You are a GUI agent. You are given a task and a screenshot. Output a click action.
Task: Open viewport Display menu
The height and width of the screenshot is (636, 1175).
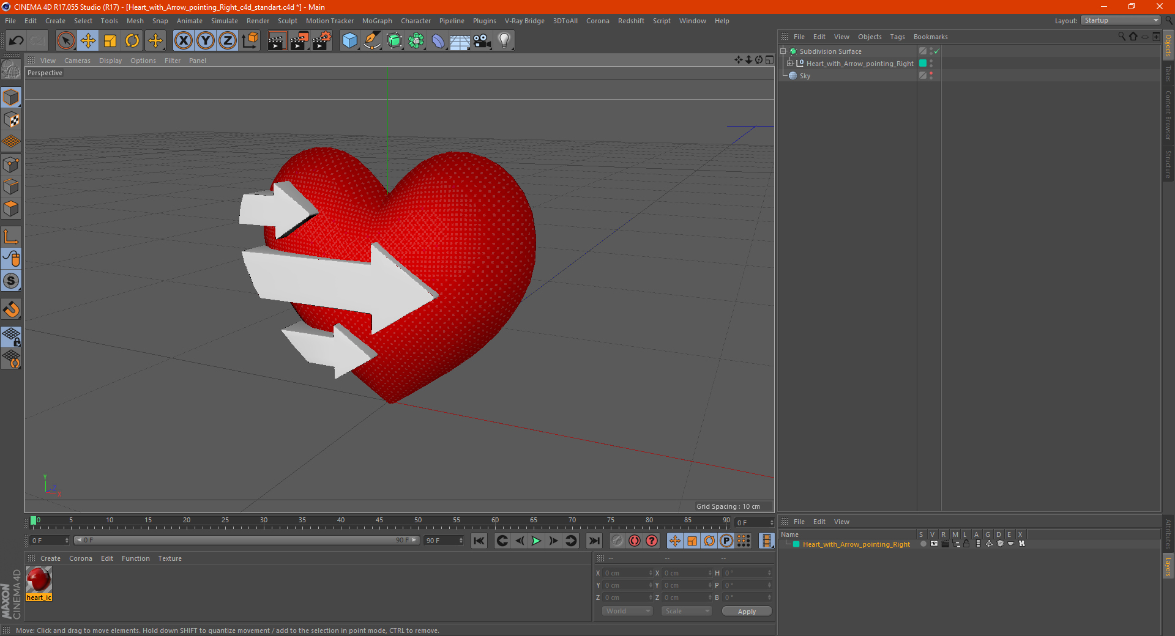(x=110, y=61)
